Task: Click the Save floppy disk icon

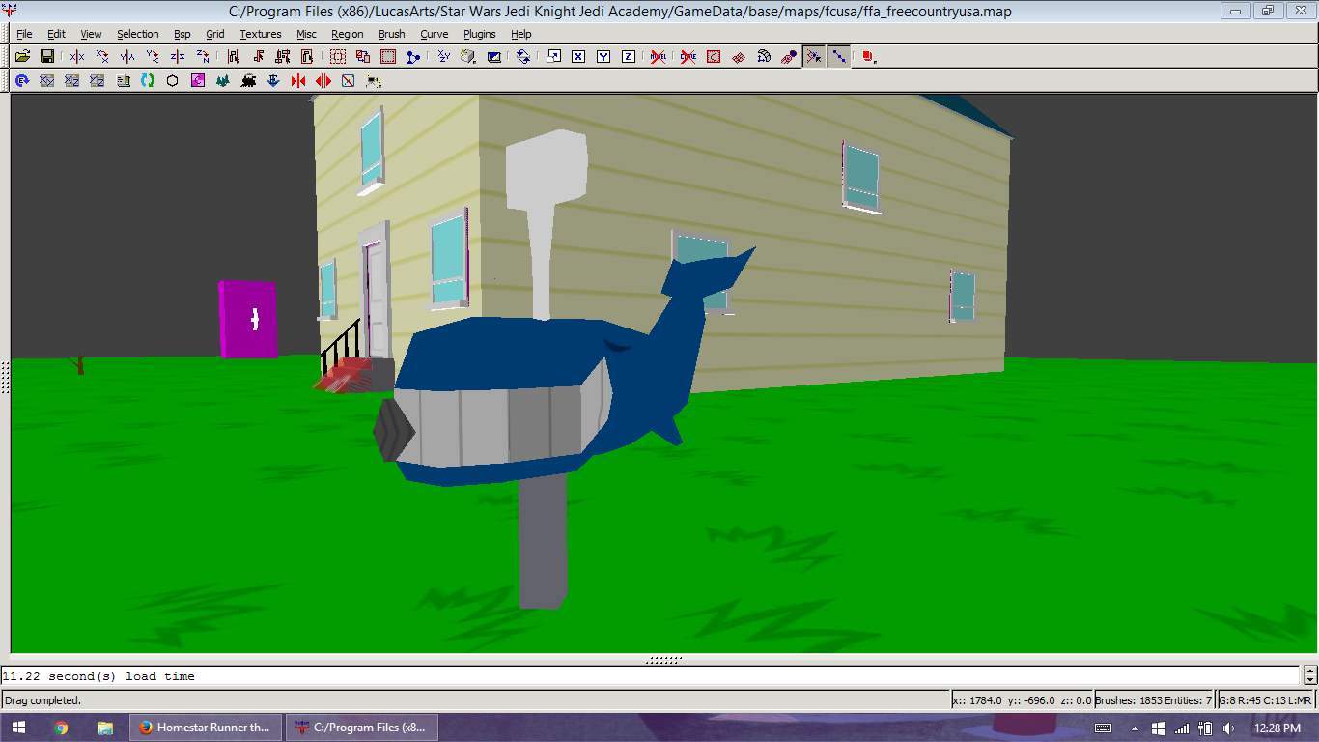Action: [x=46, y=56]
